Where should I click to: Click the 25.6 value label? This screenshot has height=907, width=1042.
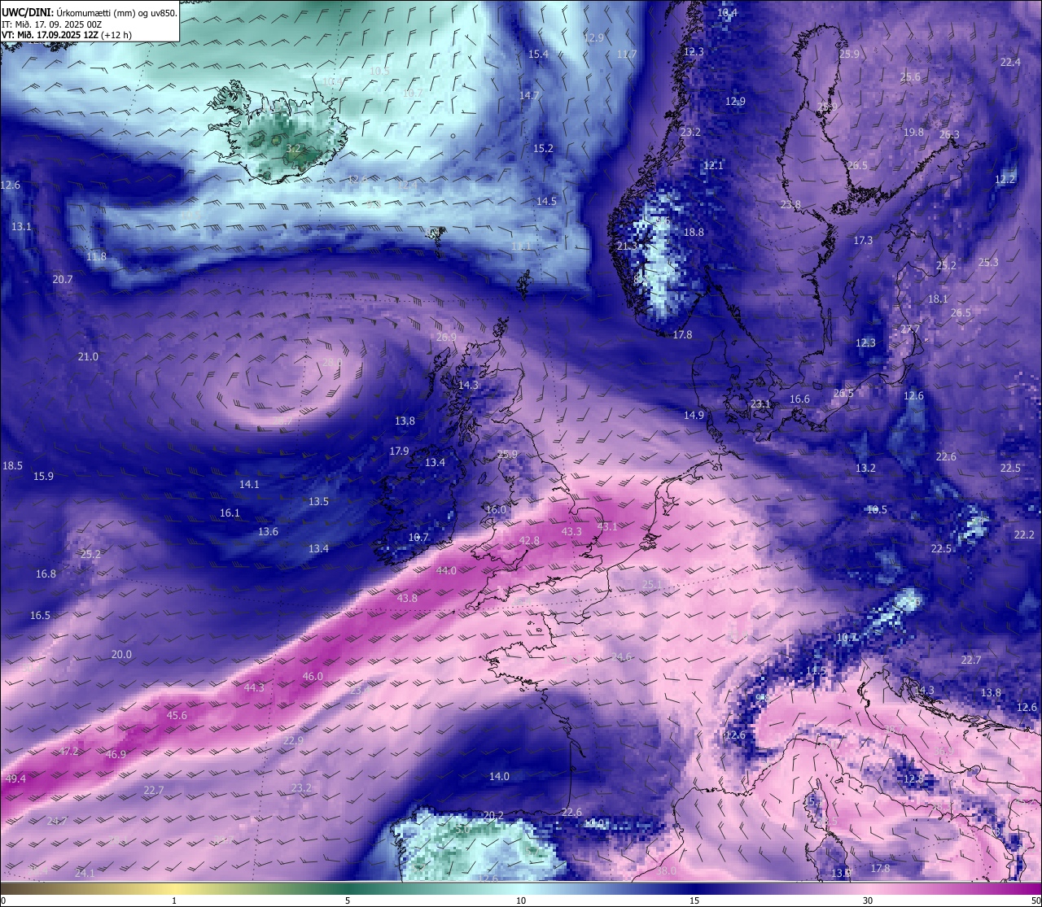(x=910, y=77)
